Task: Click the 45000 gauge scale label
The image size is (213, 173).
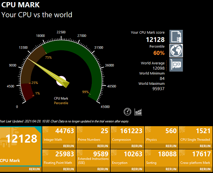Action: (x=105, y=107)
